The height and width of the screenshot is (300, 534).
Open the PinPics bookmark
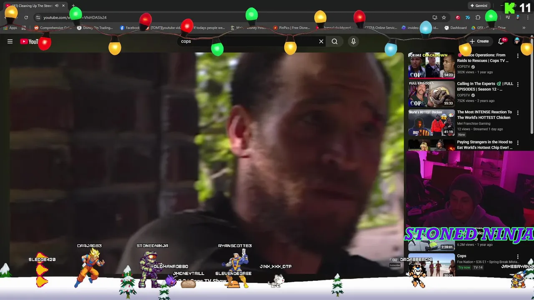(292, 28)
